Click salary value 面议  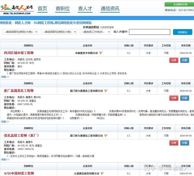20,66
